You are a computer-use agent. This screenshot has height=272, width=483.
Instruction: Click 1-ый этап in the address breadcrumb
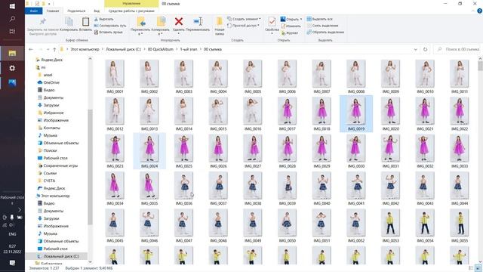(x=189, y=49)
